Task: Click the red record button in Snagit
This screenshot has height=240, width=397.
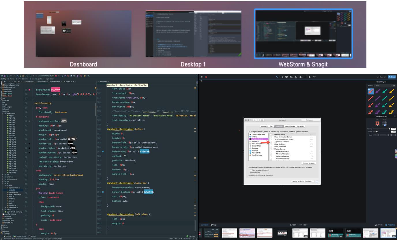Action: (206, 77)
